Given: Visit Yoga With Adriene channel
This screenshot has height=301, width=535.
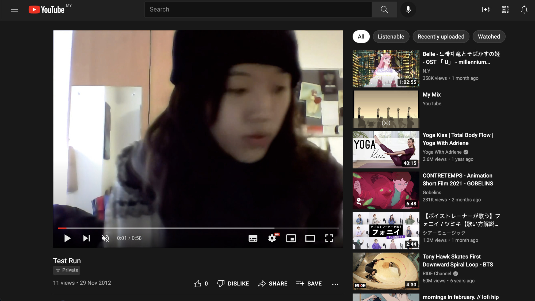Looking at the screenshot, I should 442,152.
